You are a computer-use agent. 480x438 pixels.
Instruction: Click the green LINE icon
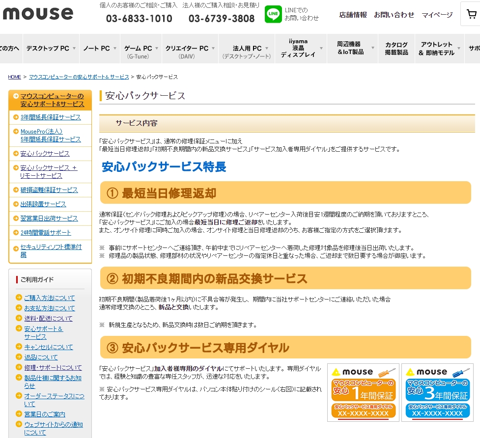tap(273, 14)
